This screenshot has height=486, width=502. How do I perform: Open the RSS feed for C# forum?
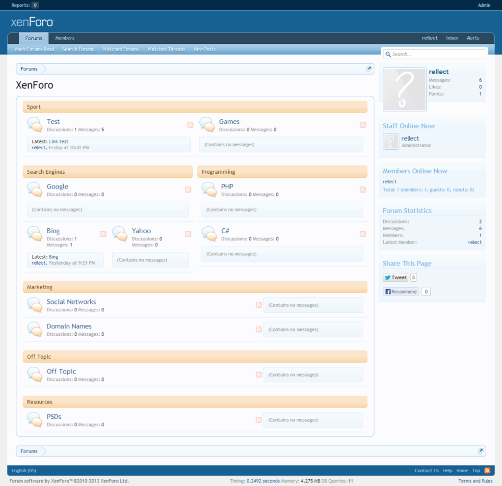coord(363,234)
